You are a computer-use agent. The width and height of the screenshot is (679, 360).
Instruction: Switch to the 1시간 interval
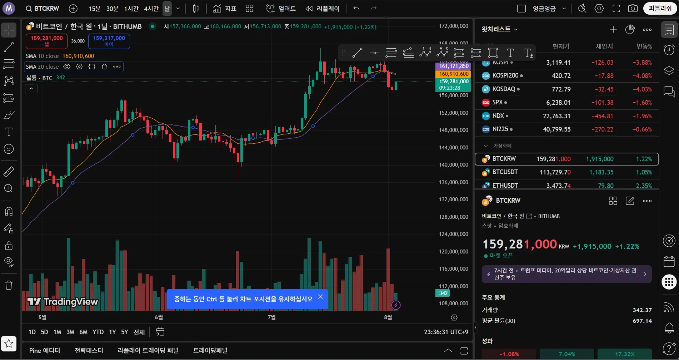pos(131,9)
